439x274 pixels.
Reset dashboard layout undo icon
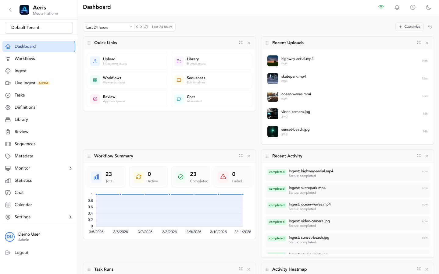coord(430,27)
